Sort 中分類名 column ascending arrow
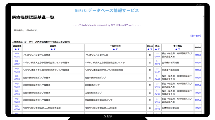Screen dimensions: 215x120 [x=176, y=49]
